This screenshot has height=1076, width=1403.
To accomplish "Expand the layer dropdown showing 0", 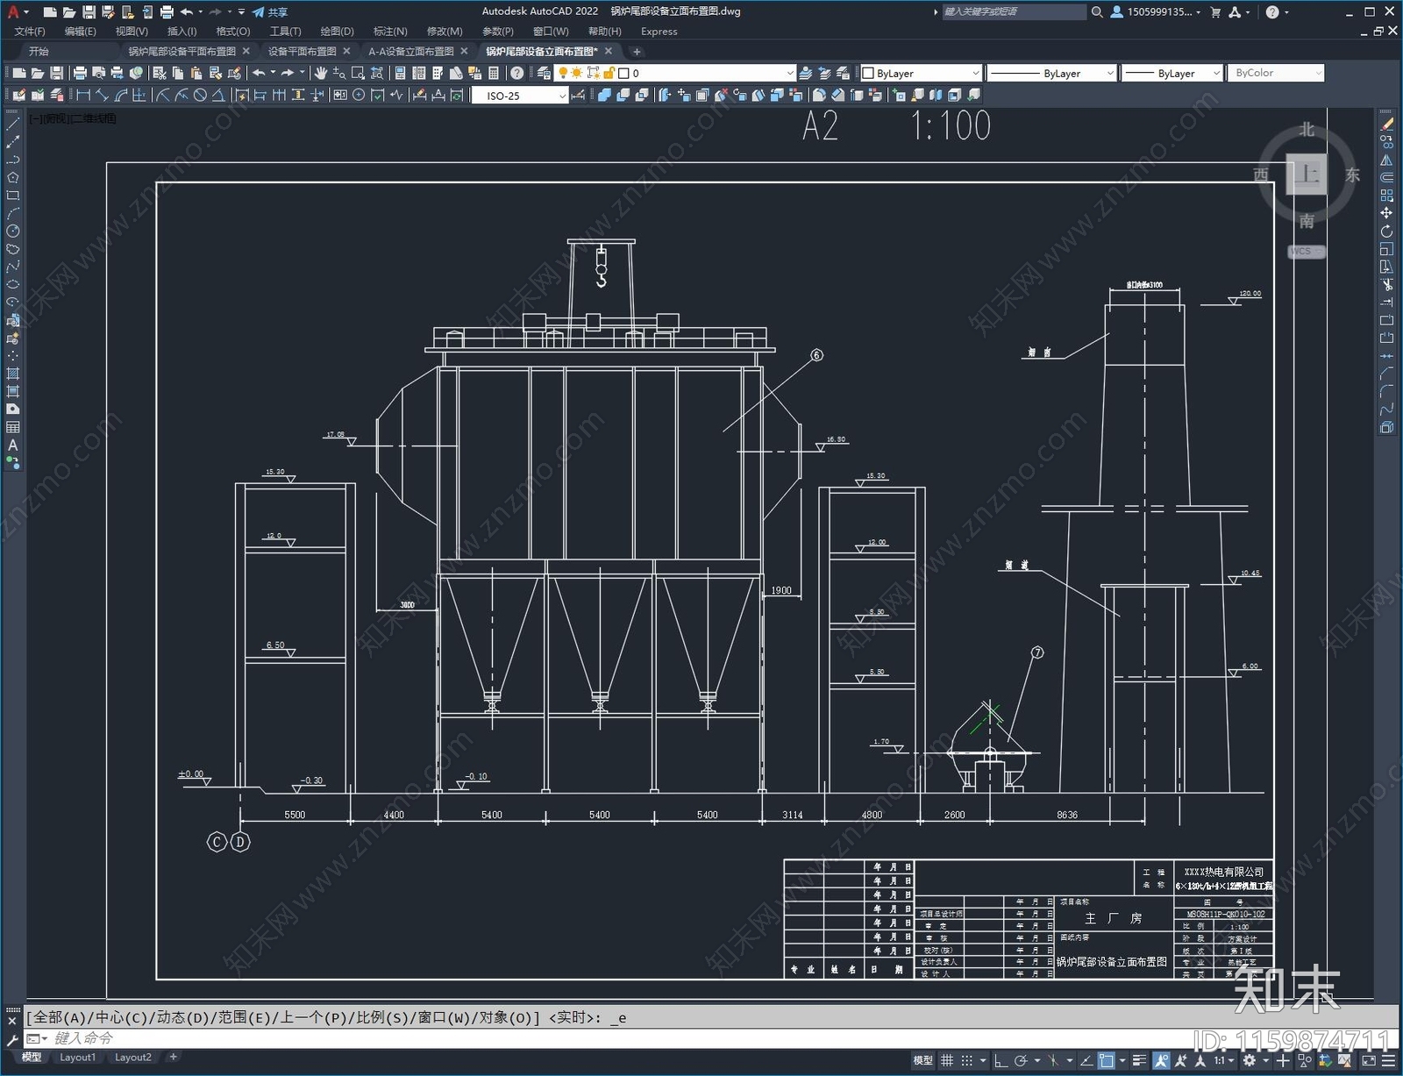I will point(789,74).
